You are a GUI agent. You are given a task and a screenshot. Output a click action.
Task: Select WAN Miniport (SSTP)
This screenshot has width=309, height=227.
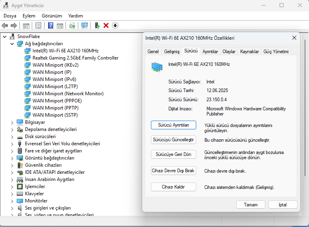55,115
